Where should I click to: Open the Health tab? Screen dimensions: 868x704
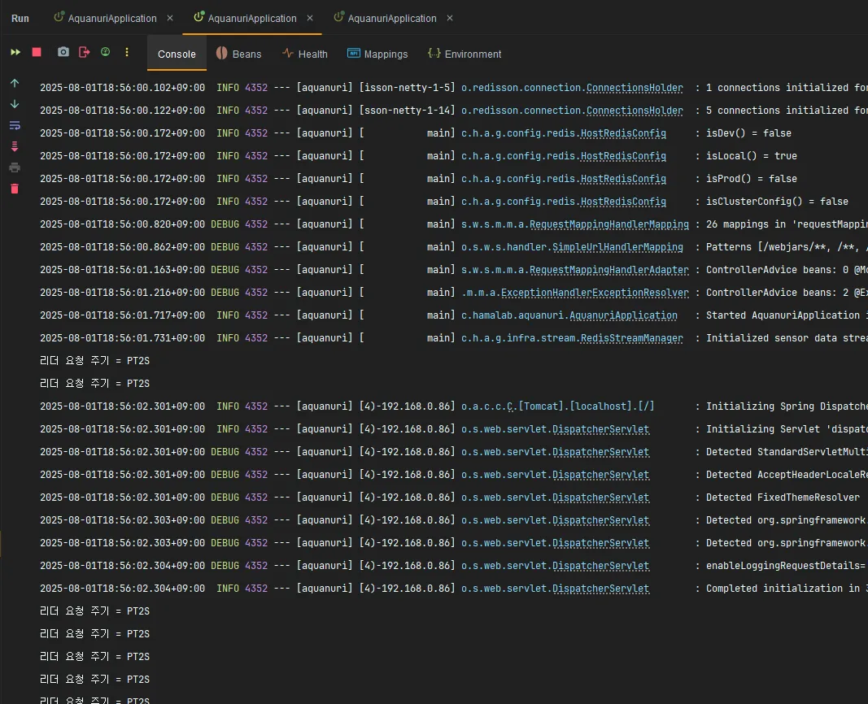click(305, 54)
